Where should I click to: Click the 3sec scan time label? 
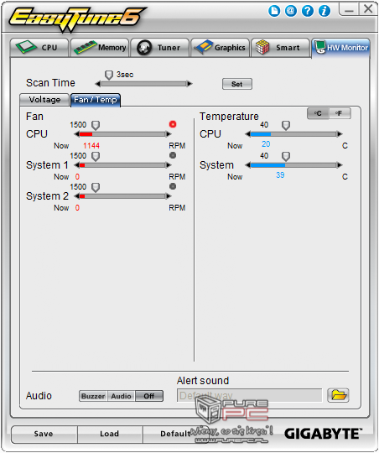coord(125,75)
